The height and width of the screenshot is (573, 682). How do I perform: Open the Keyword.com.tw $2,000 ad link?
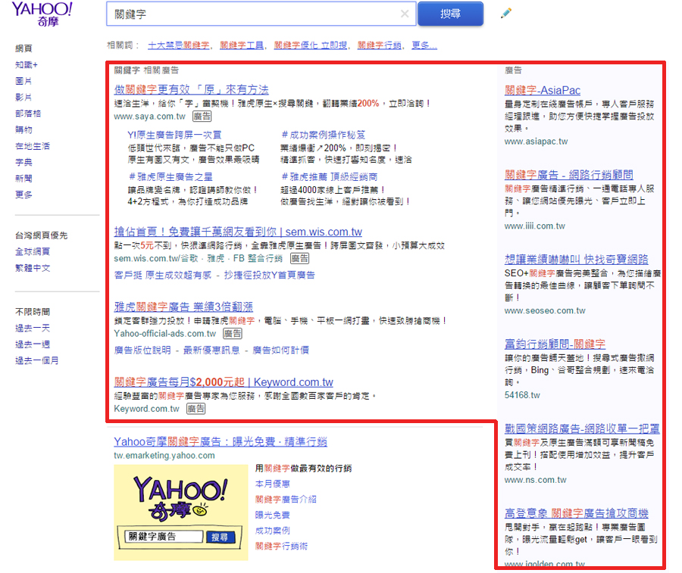(223, 382)
